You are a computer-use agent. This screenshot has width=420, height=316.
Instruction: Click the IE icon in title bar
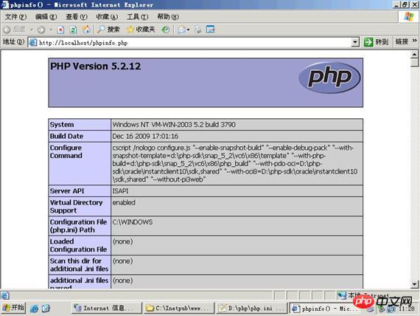tap(4, 4)
